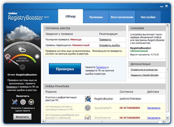Click the Проверить recommendation link
174x127 pixels.
(x=105, y=40)
